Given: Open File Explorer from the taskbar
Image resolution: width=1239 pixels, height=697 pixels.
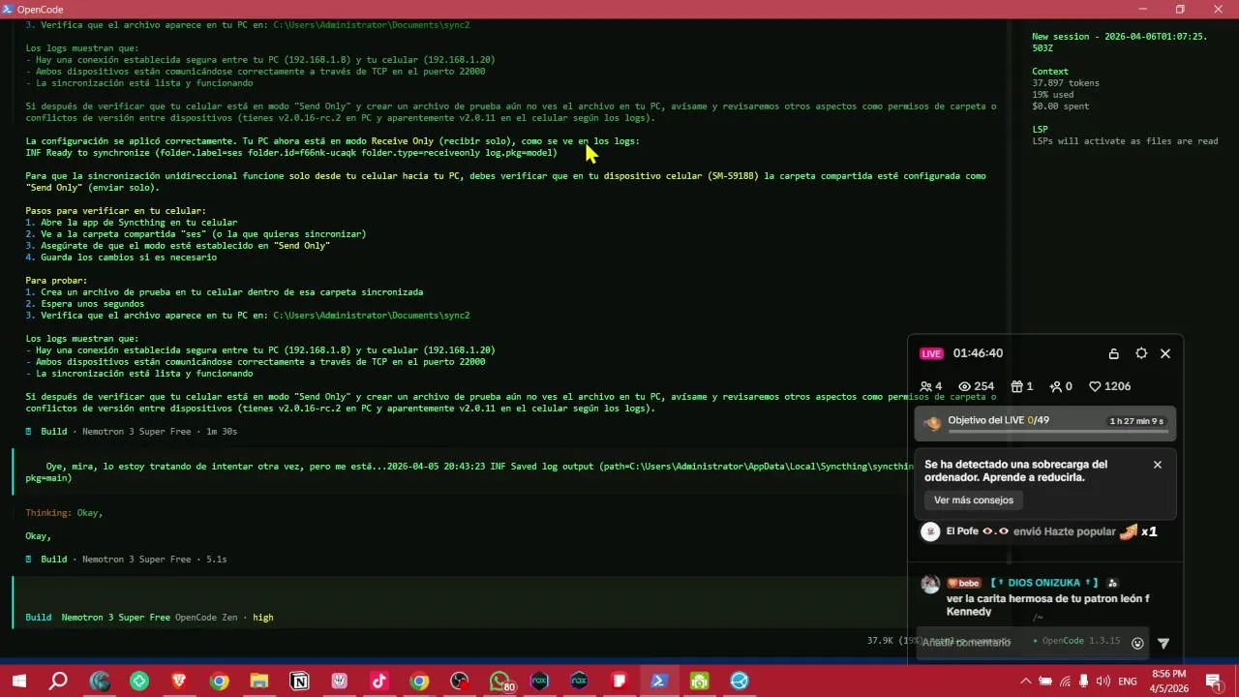Looking at the screenshot, I should (258, 682).
